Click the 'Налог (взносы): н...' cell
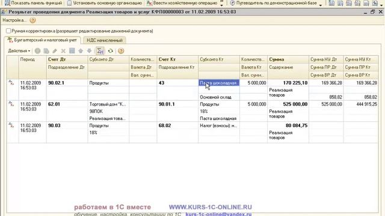 point(219,125)
